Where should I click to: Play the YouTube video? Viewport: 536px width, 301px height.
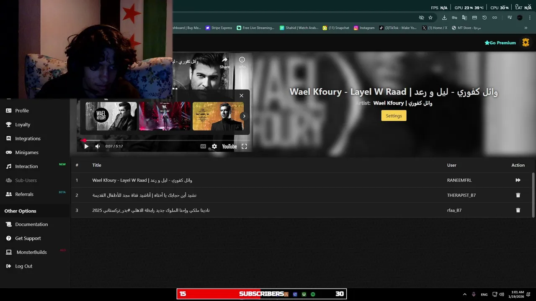click(x=86, y=146)
